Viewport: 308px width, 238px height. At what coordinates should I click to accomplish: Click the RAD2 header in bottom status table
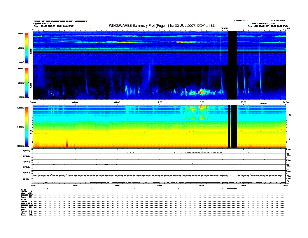[24, 190]
